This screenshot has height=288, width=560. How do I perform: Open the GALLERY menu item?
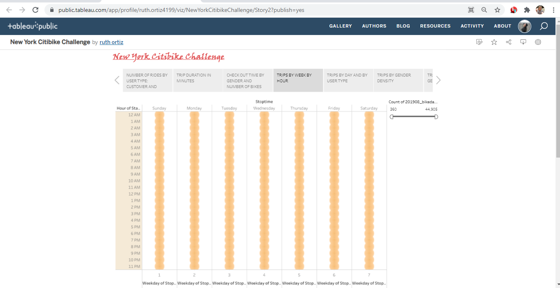click(341, 26)
